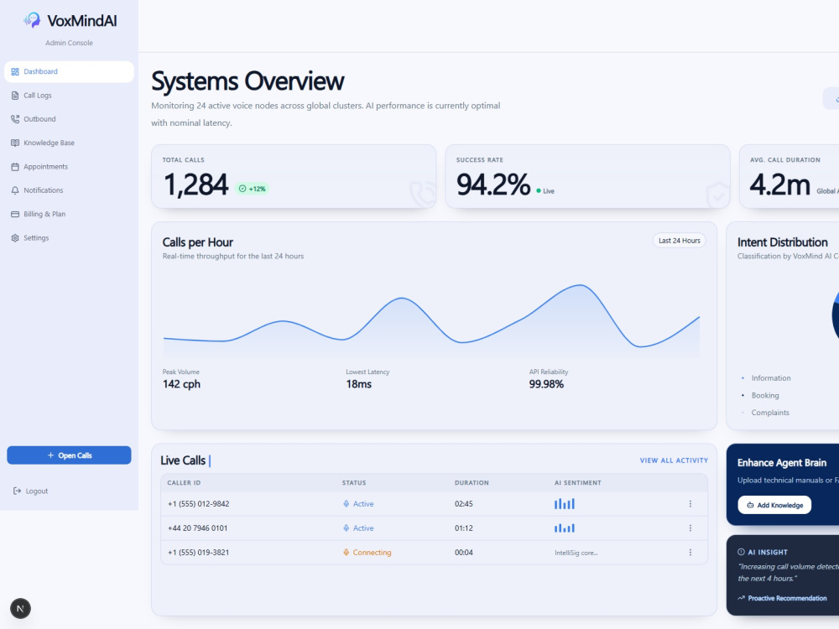
Task: Click the Logout arrow icon
Action: (x=17, y=491)
